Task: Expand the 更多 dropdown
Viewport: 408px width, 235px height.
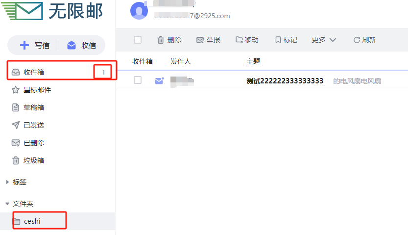Action: click(324, 40)
